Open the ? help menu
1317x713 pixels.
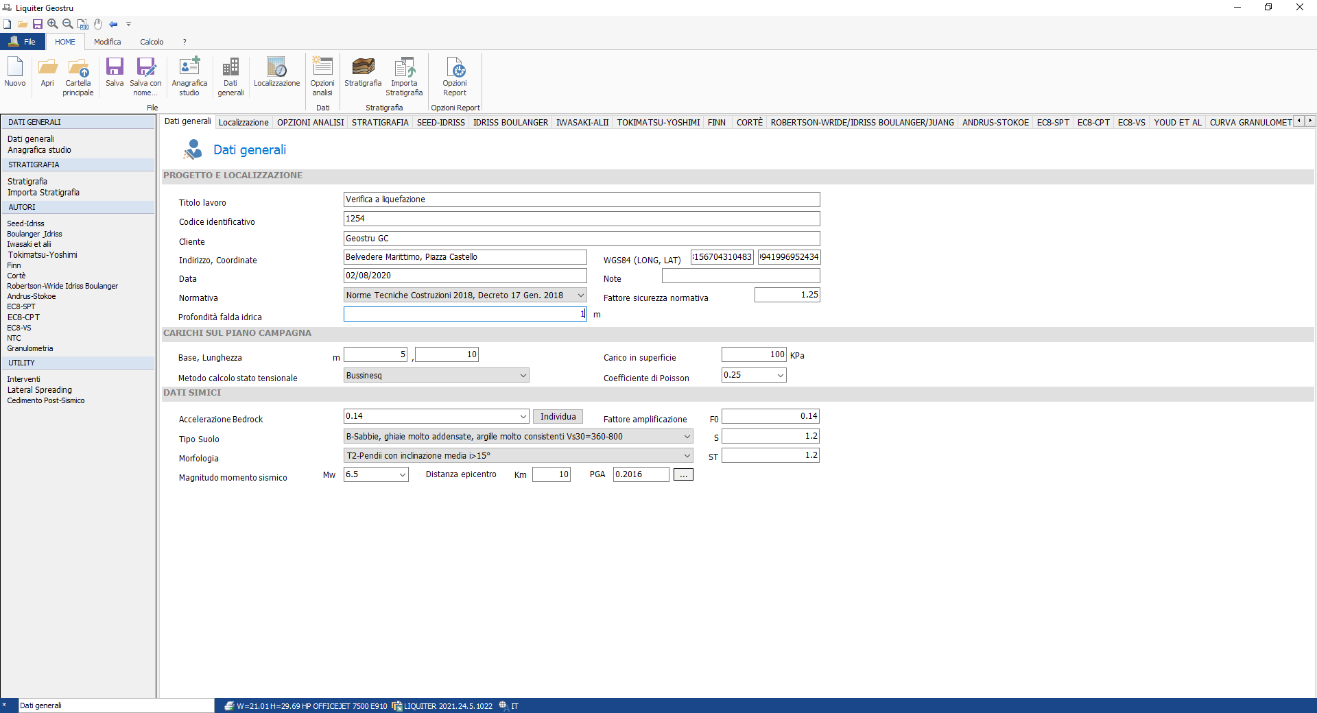(x=185, y=42)
